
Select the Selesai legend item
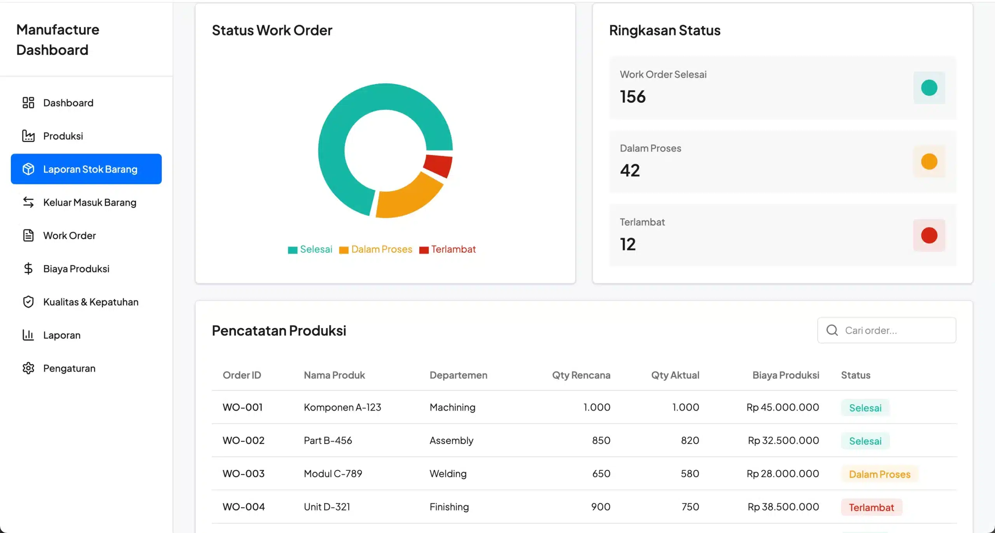tap(309, 249)
